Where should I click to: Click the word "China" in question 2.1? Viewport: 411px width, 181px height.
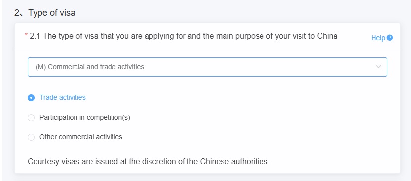[327, 36]
